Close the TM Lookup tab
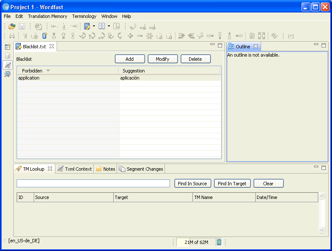The image size is (332, 251). (x=50, y=169)
